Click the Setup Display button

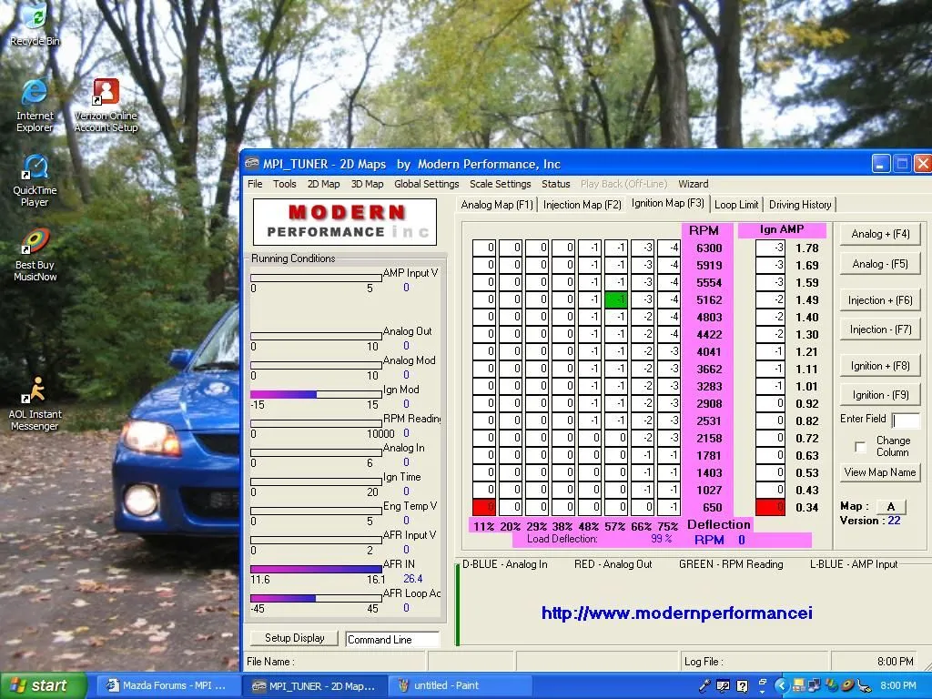(294, 638)
